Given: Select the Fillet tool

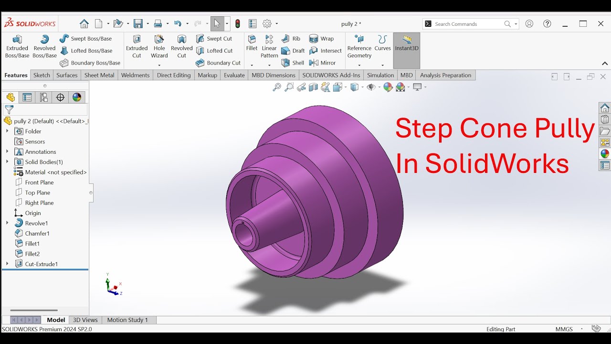Looking at the screenshot, I should click(252, 43).
